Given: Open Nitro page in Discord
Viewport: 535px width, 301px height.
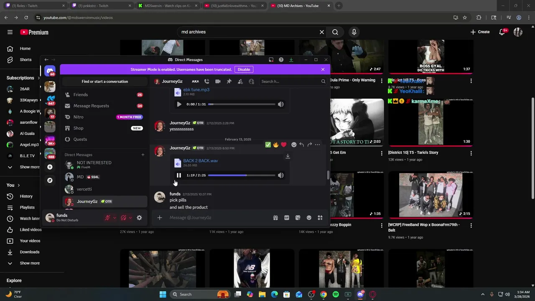Looking at the screenshot, I should tap(104, 117).
